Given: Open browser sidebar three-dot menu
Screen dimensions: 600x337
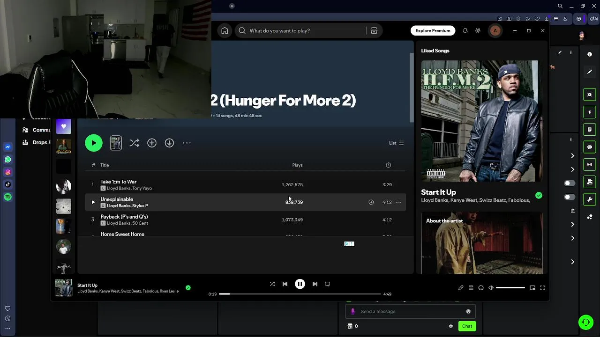Looking at the screenshot, I should tap(7, 328).
